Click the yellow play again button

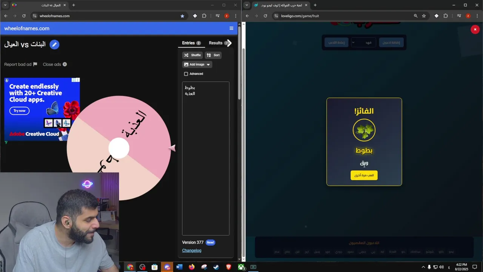364,175
